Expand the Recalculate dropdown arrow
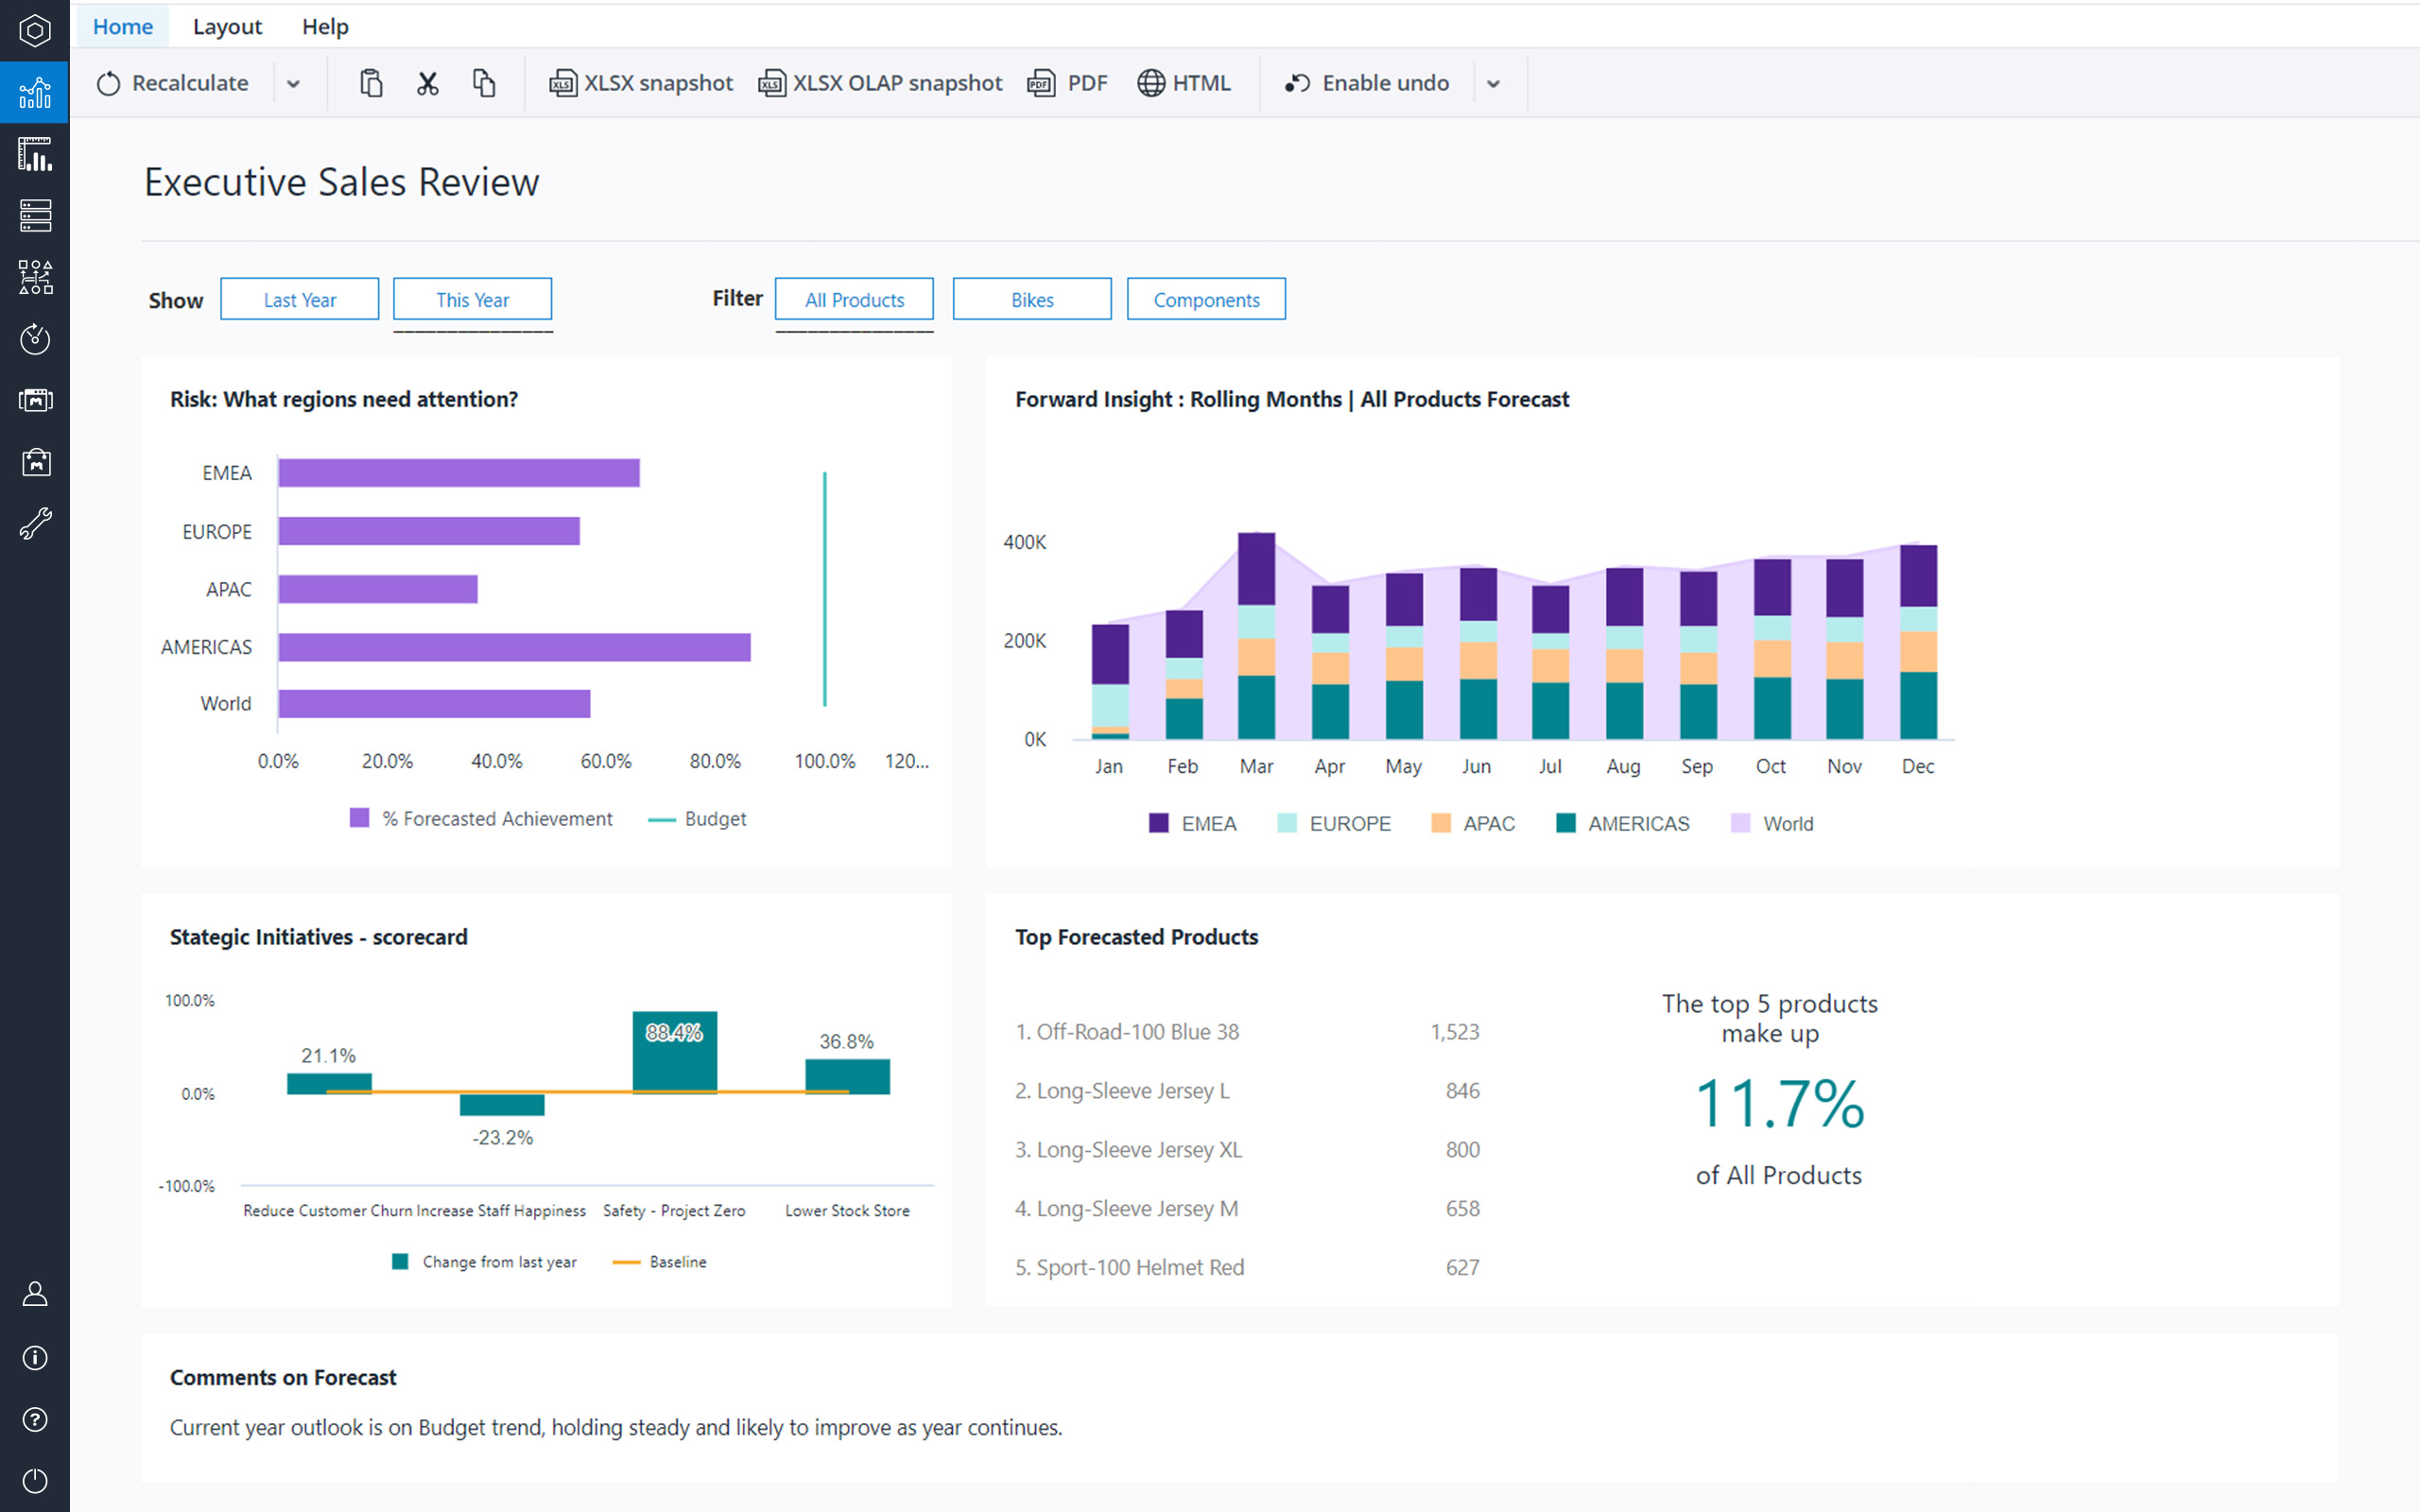2420x1512 pixels. coord(293,84)
